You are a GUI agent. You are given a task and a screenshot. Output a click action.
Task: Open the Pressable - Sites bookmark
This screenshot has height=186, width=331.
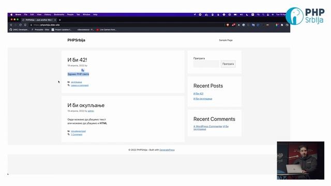click(40, 30)
